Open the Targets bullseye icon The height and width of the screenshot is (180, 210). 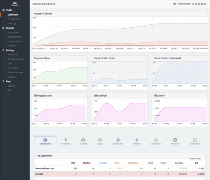click(100, 140)
